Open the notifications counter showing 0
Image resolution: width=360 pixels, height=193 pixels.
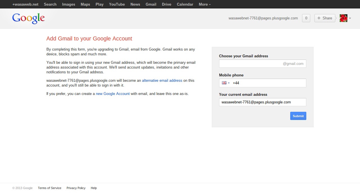click(306, 18)
